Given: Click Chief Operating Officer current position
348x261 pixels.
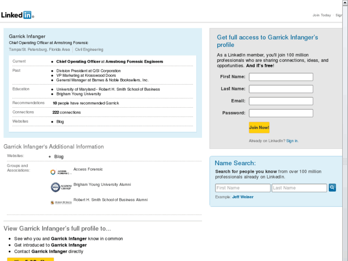Looking at the screenshot, I should [110, 61].
